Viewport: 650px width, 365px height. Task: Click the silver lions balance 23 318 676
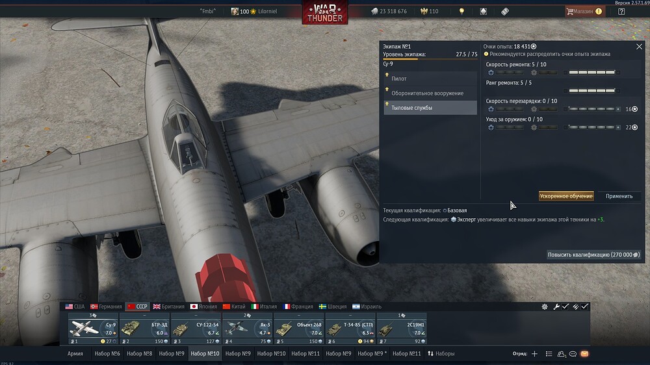point(389,11)
